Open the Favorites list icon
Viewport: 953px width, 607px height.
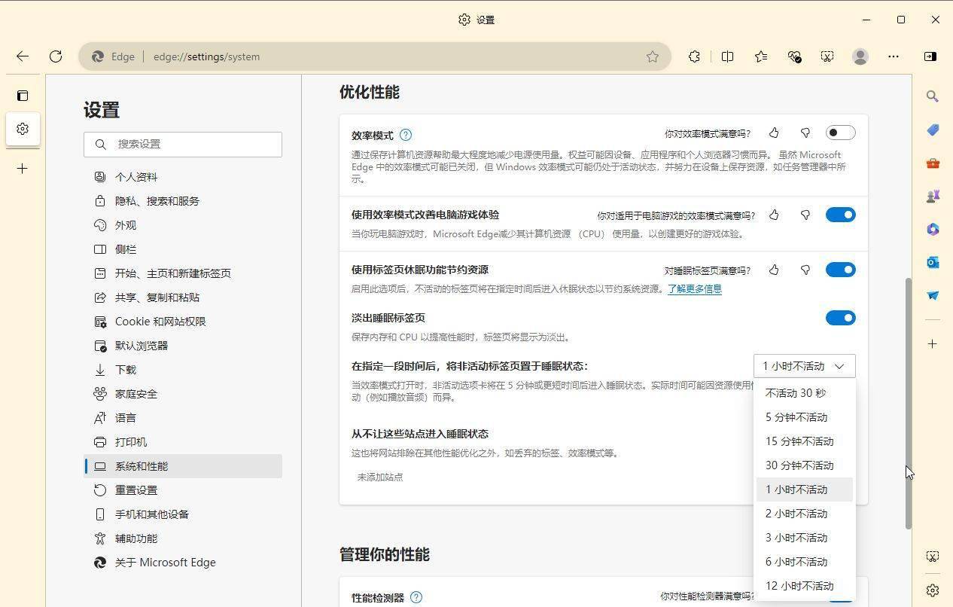tap(761, 56)
